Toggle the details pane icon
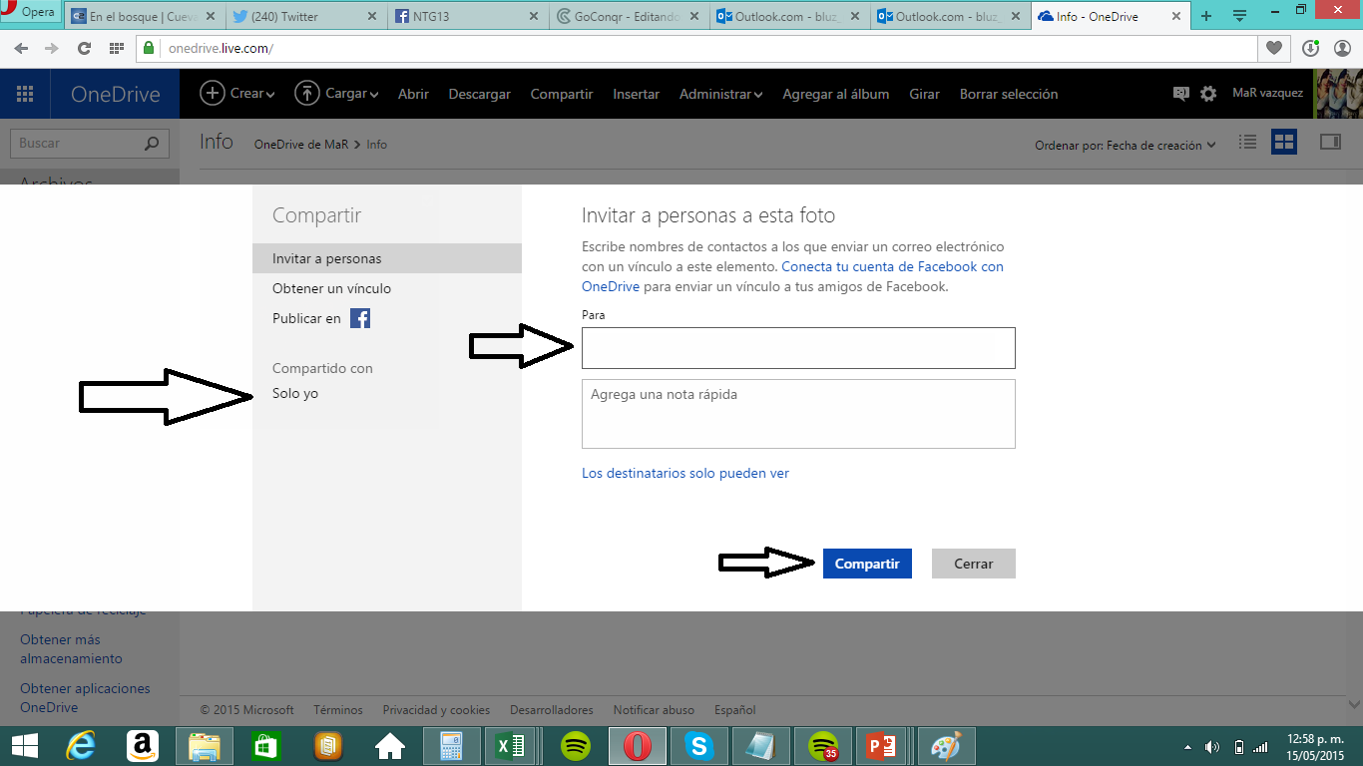Image resolution: width=1363 pixels, height=766 pixels. 1330,143
